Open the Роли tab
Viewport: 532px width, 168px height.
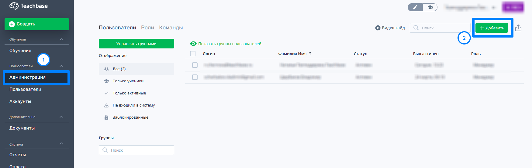coord(147,28)
